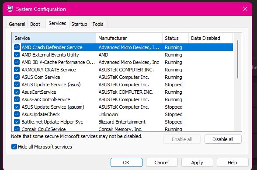Click the services list vertical scrollbar thumb
Viewport: 257px width, 170px height.
click(238, 59)
